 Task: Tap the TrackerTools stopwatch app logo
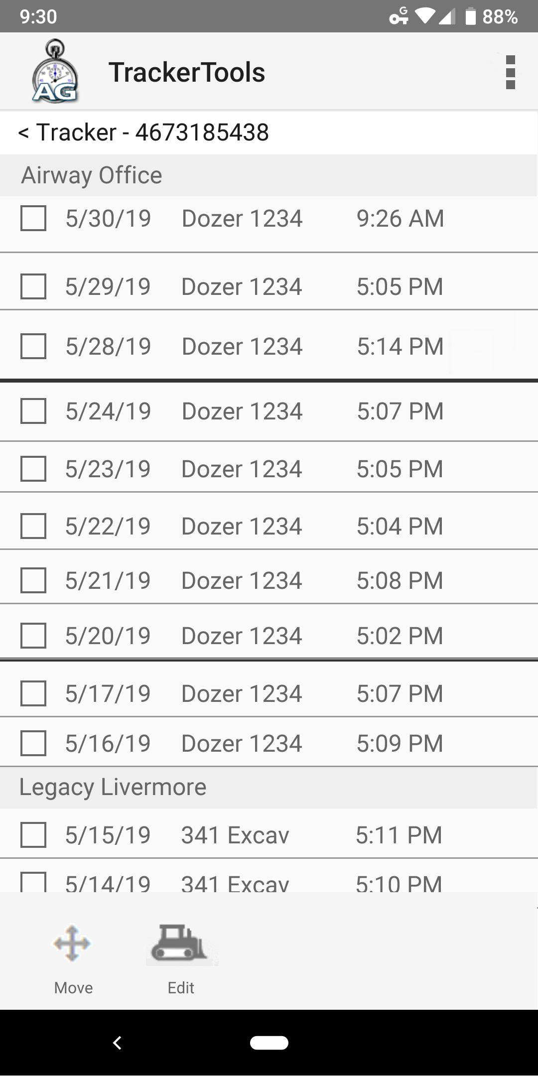[55, 72]
